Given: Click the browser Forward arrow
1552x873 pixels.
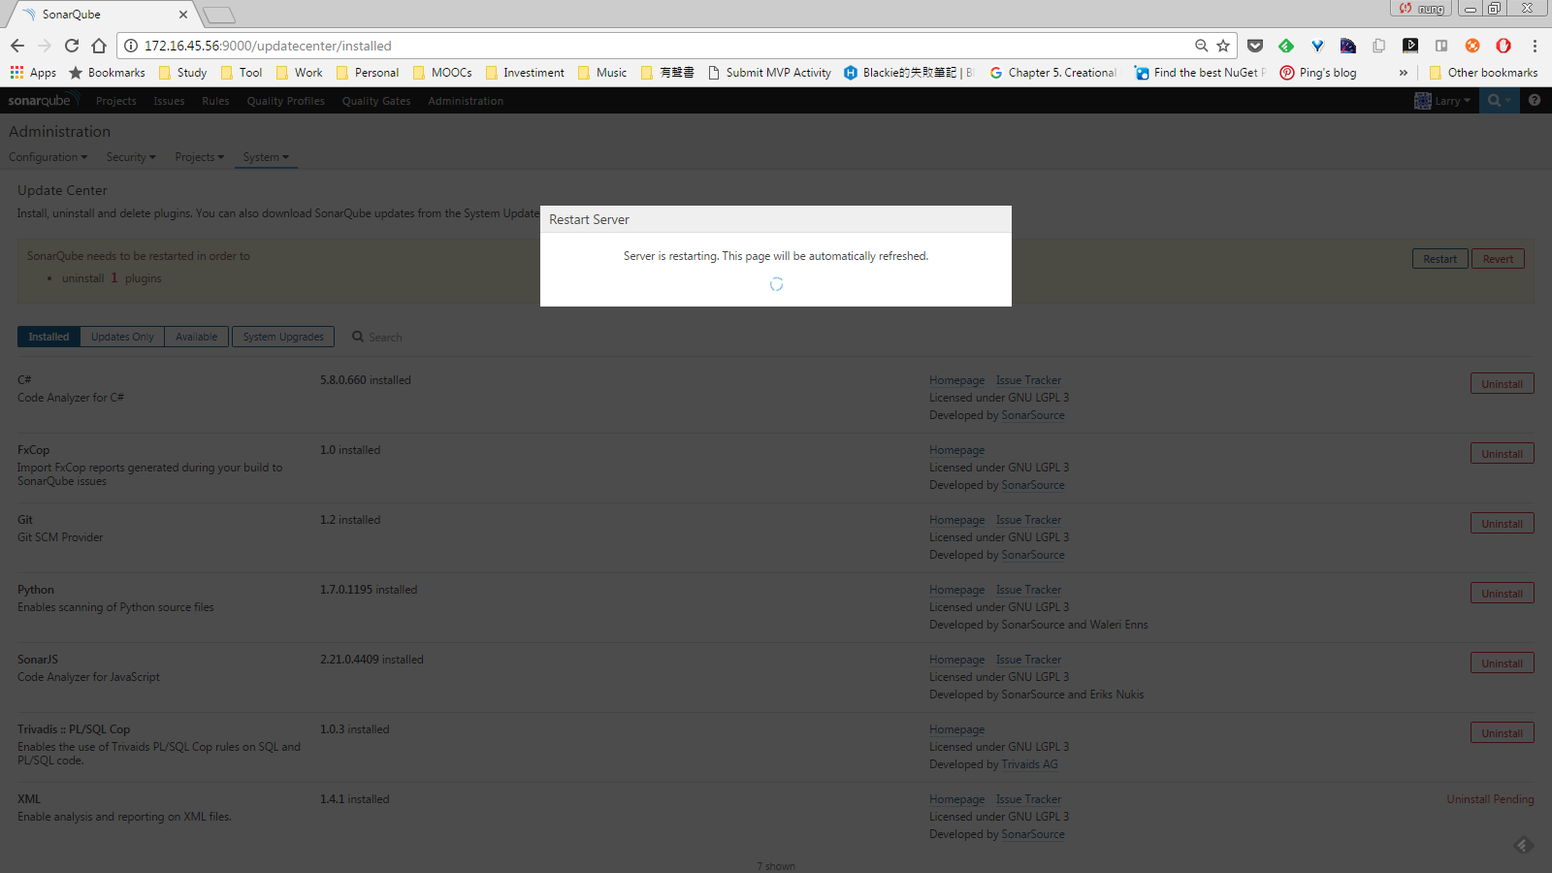Looking at the screenshot, I should [x=45, y=46].
